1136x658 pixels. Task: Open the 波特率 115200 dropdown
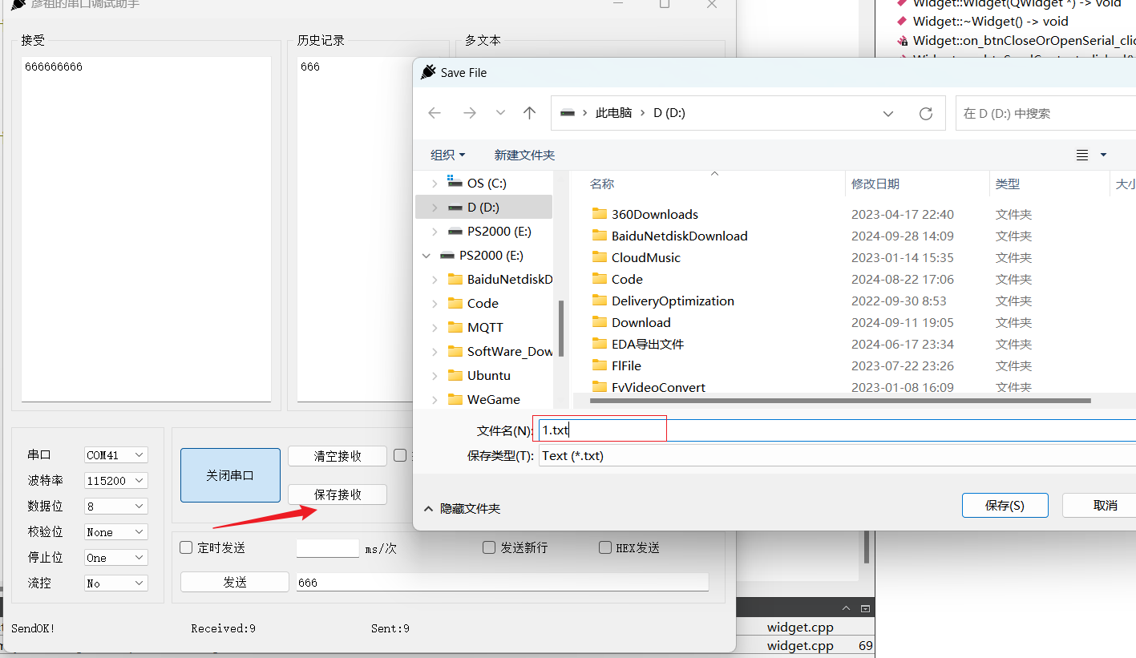116,481
